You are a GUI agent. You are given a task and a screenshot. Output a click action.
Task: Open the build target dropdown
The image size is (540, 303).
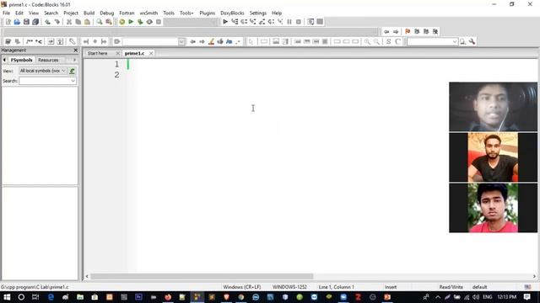[x=190, y=22]
